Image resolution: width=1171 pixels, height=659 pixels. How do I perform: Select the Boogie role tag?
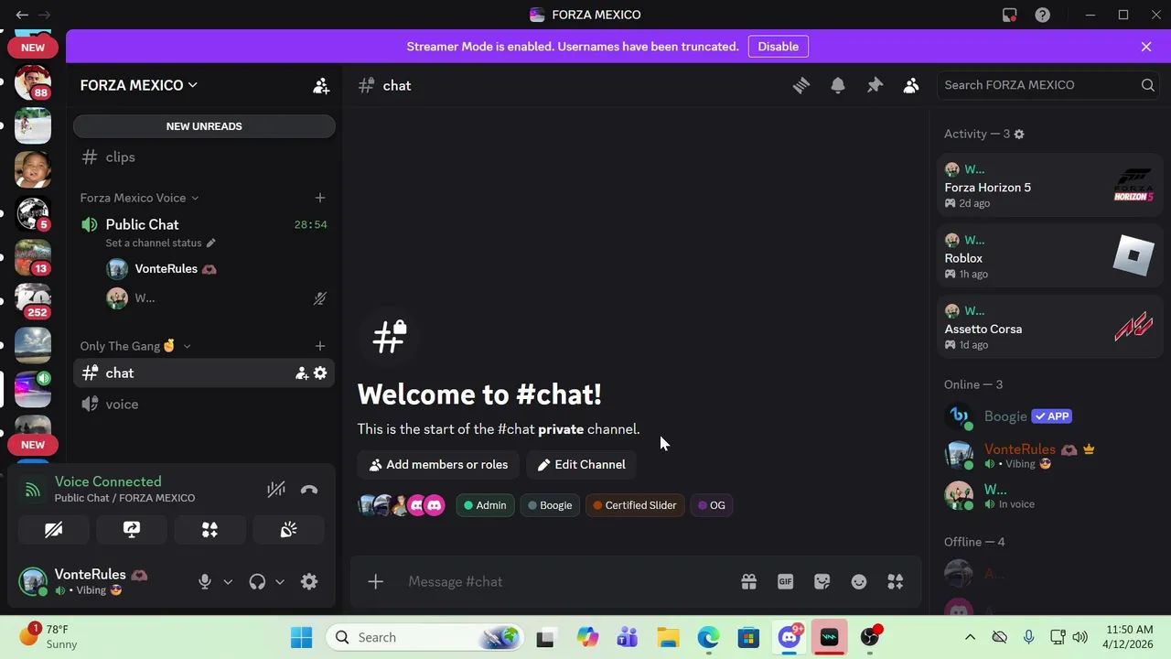550,505
